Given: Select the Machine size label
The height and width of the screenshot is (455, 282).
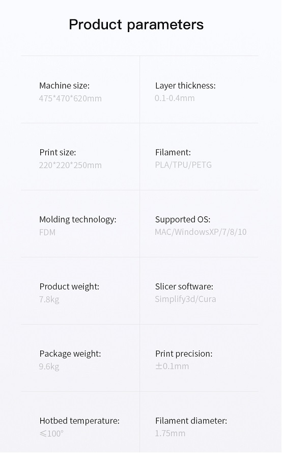Looking at the screenshot, I should [x=64, y=86].
